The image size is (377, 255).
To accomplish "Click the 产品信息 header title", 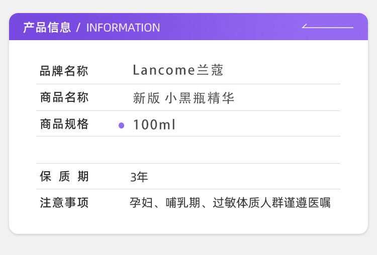I will click(x=47, y=28).
